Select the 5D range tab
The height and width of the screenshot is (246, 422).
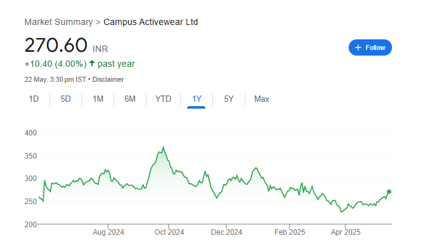65,99
